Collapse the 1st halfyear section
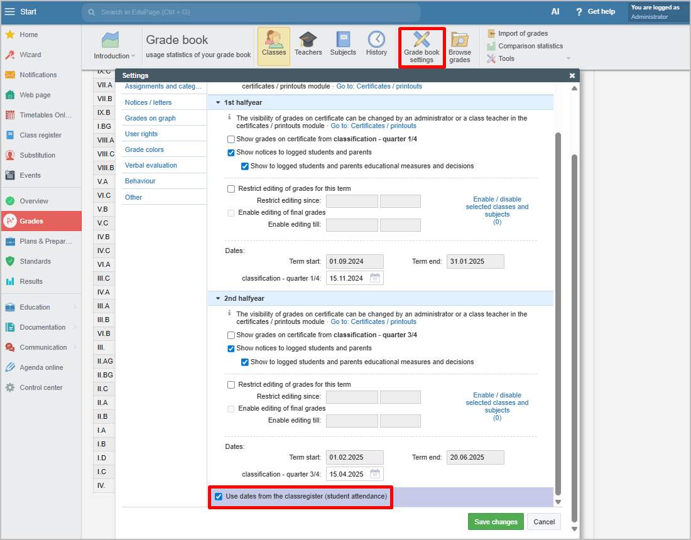Image resolution: width=691 pixels, height=540 pixels. (x=218, y=102)
